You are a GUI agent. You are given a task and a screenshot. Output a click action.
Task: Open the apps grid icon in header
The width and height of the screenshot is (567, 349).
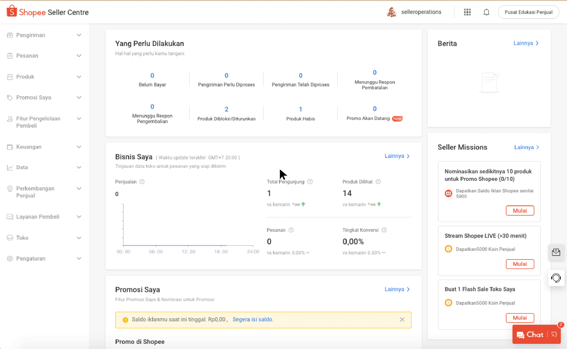(x=467, y=12)
